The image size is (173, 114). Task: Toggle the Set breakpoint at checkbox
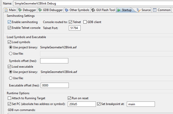pos(99,104)
